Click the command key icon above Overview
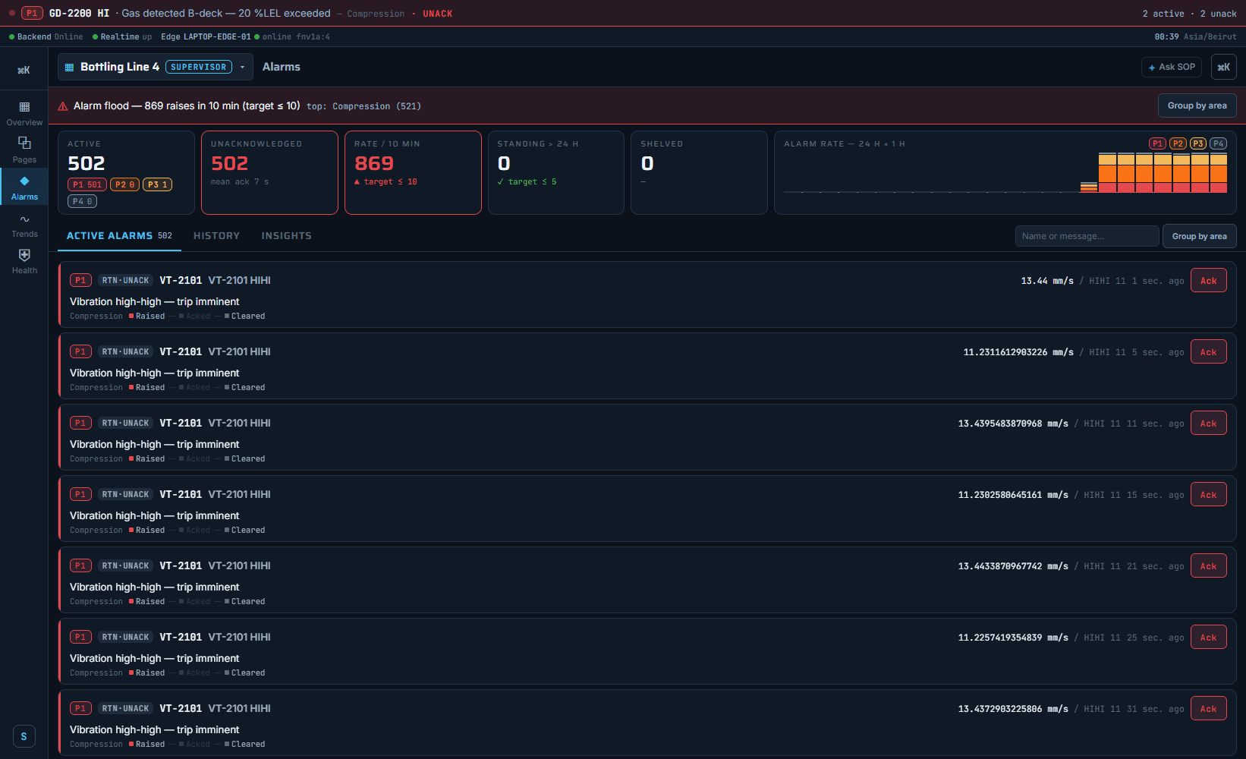The width and height of the screenshot is (1246, 759). coord(24,70)
